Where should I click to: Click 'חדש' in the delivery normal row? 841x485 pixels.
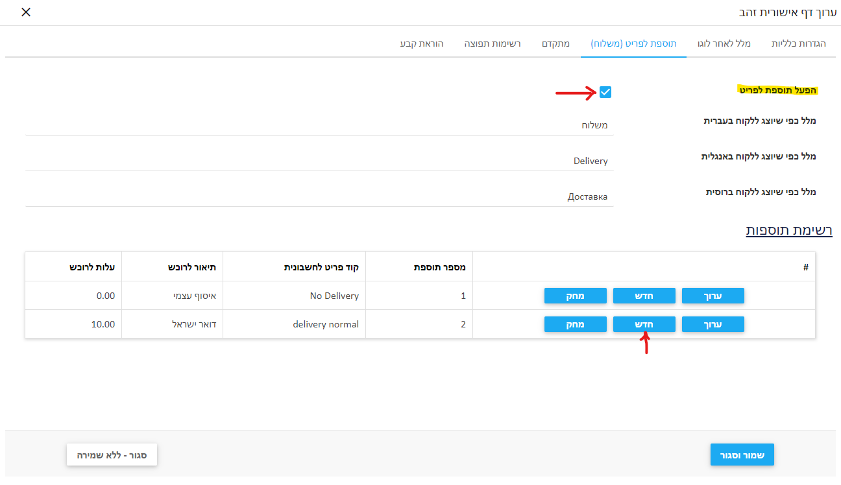pyautogui.click(x=644, y=324)
